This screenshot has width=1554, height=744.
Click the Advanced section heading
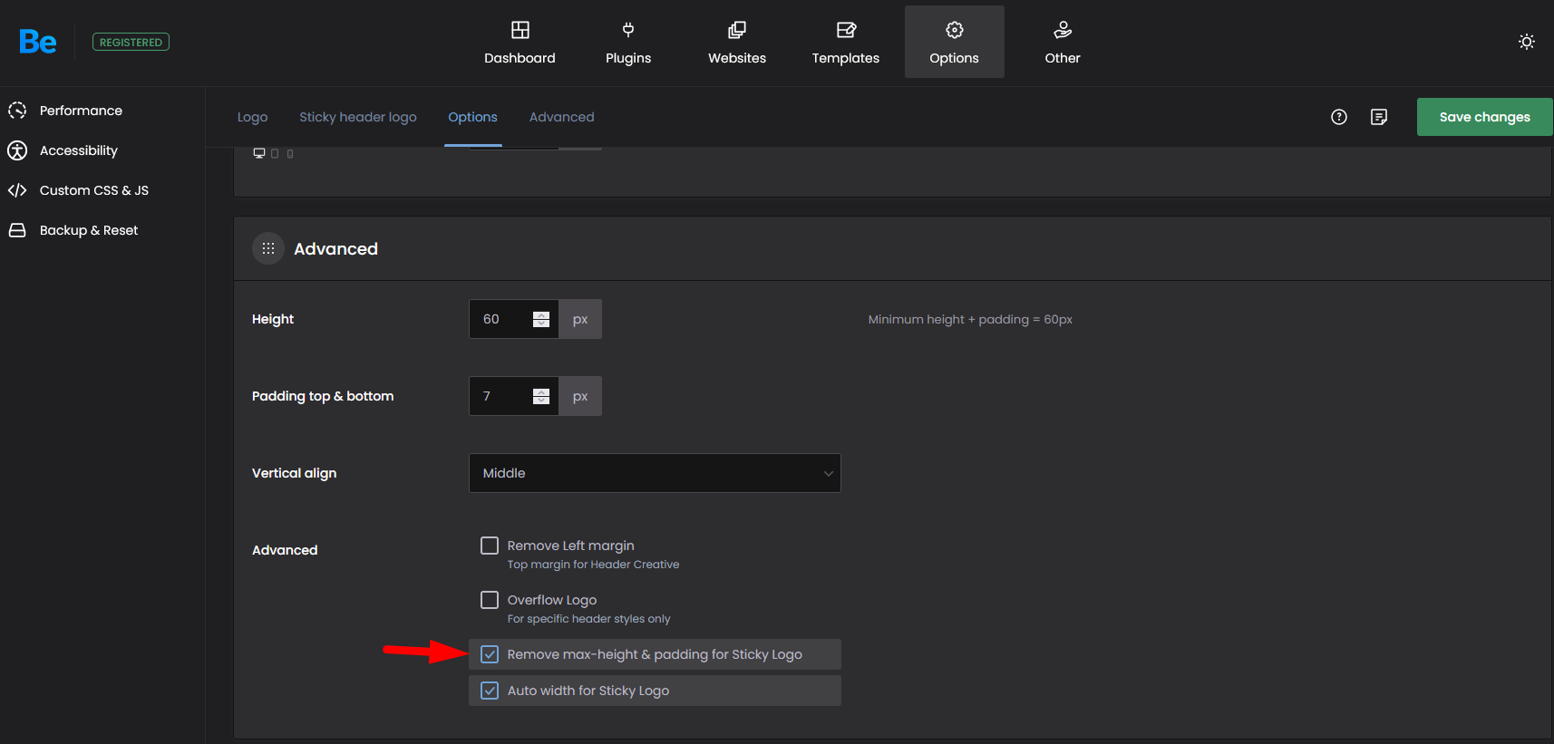335,248
